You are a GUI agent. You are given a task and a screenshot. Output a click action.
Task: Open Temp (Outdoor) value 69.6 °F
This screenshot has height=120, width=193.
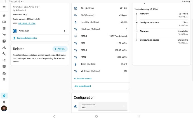[124, 64]
